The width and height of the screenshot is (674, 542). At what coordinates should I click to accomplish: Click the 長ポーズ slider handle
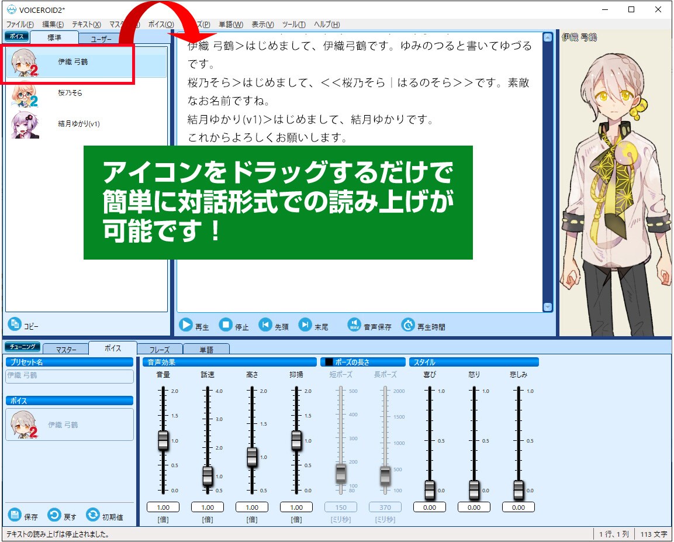point(385,475)
